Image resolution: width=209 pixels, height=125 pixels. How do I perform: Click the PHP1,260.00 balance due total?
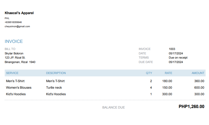pyautogui.click(x=191, y=106)
